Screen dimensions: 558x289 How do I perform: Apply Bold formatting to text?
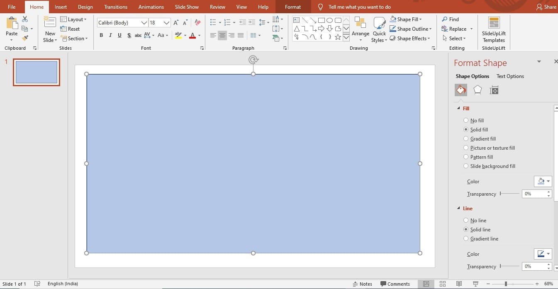(101, 35)
